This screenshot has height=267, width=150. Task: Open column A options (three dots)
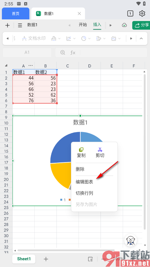click(31, 65)
